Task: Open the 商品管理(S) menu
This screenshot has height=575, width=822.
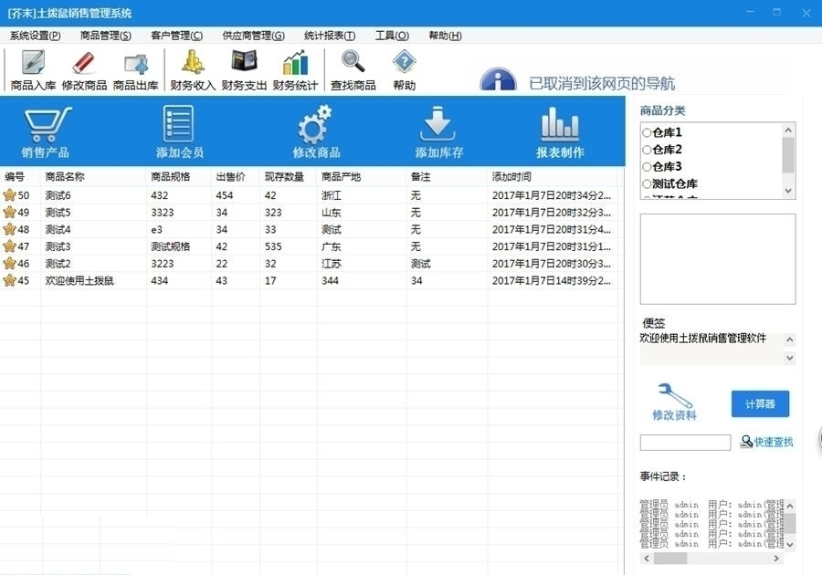Action: [x=105, y=36]
